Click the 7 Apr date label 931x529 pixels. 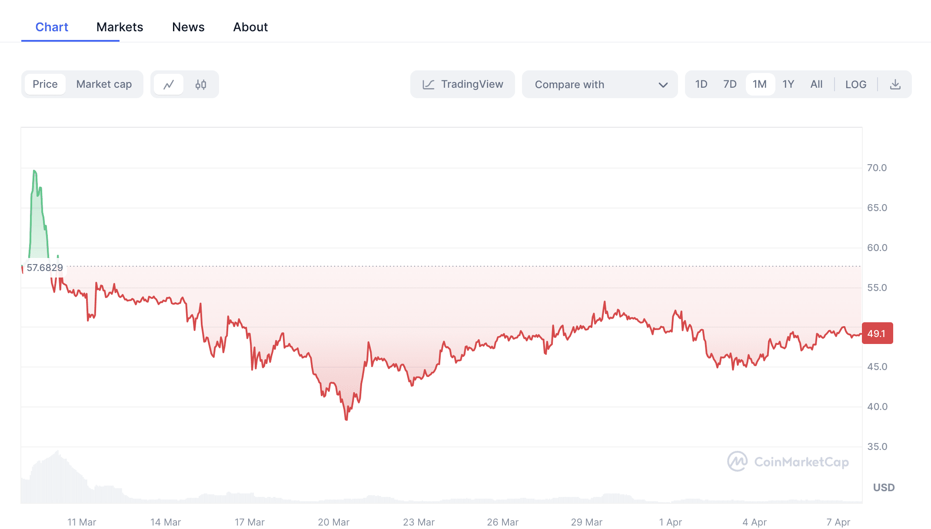[838, 522]
